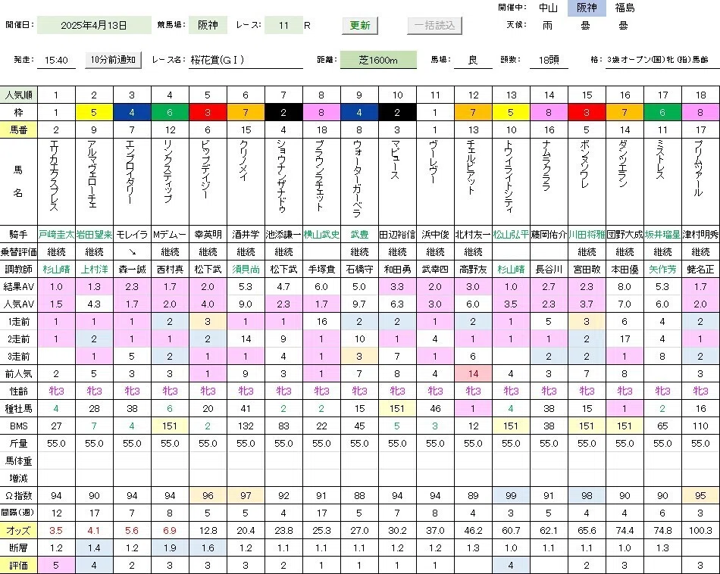Image resolution: width=720 pixels, height=574 pixels.
Task: Click jockey name 戸崎圭太
Action: [56, 235]
